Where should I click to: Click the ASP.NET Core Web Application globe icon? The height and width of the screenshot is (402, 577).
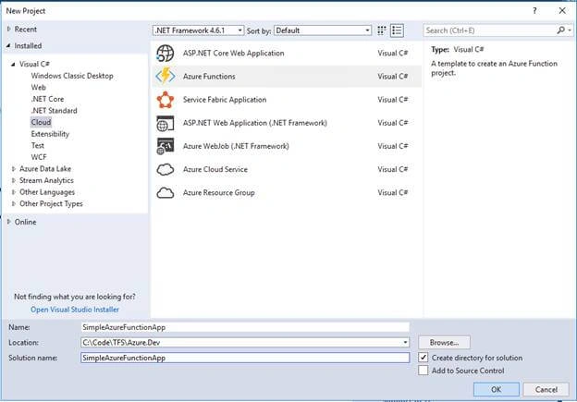166,54
